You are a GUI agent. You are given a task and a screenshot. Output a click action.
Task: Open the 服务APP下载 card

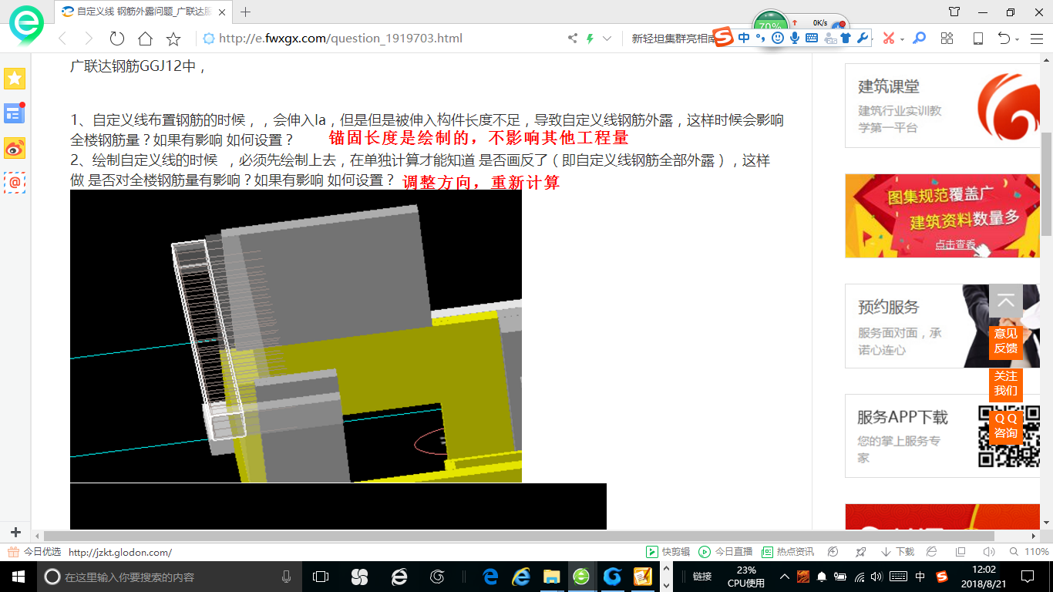pyautogui.click(x=942, y=436)
